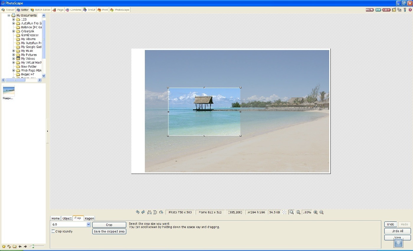This screenshot has height=251, width=413.
Task: Select the My Albums folder
Action: pyautogui.click(x=28, y=39)
